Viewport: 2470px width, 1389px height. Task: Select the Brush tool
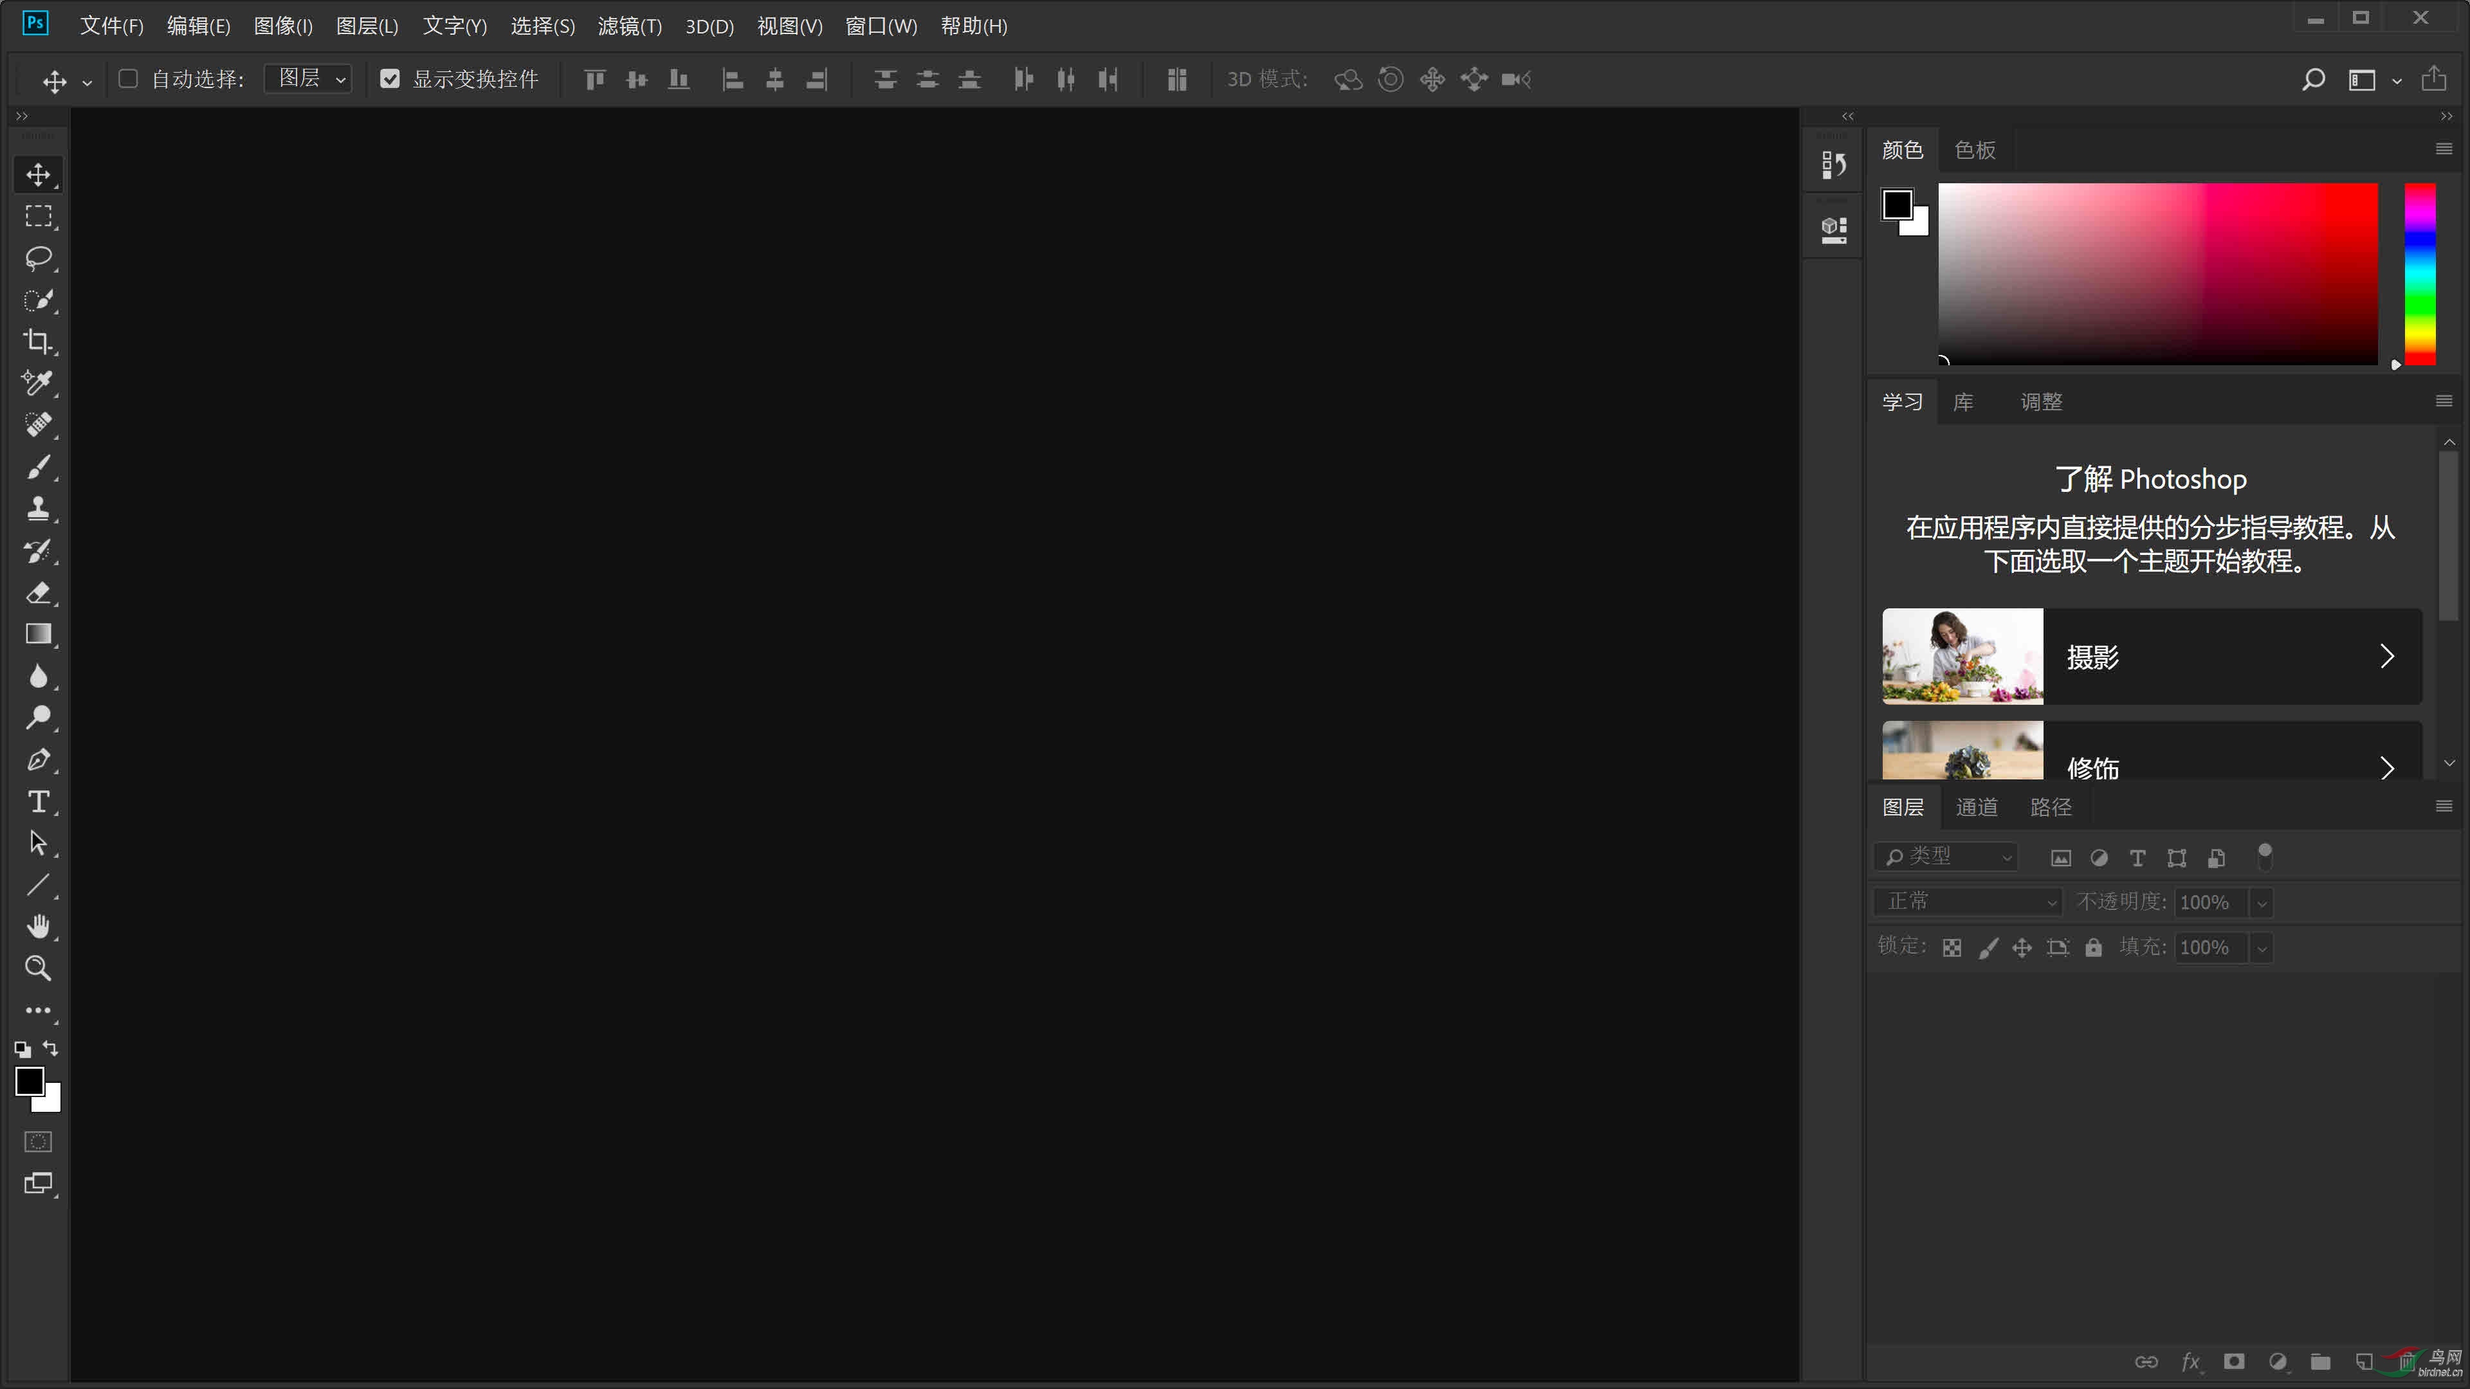coord(39,467)
